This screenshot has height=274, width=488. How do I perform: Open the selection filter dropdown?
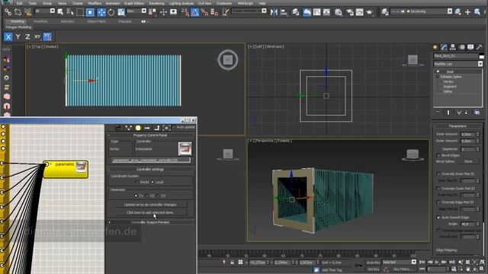point(53,11)
